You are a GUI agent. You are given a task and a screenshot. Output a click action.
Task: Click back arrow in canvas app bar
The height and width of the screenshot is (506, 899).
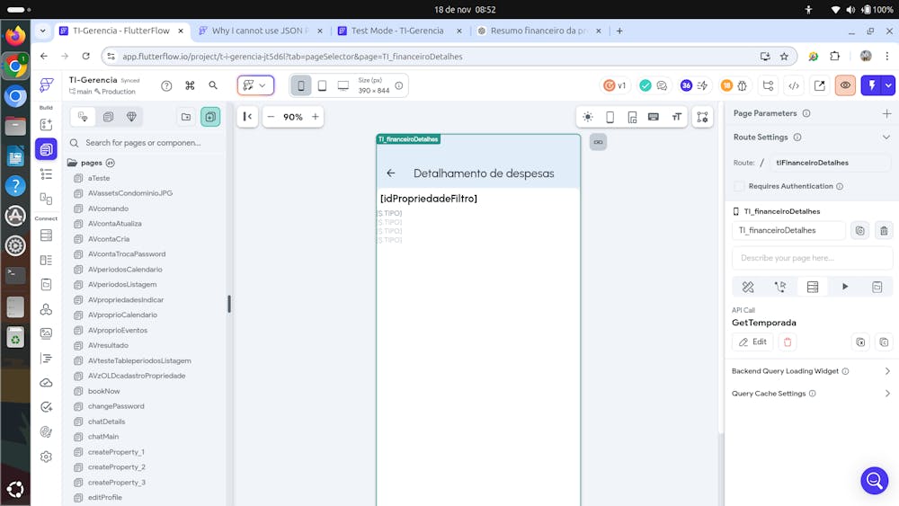click(x=391, y=173)
